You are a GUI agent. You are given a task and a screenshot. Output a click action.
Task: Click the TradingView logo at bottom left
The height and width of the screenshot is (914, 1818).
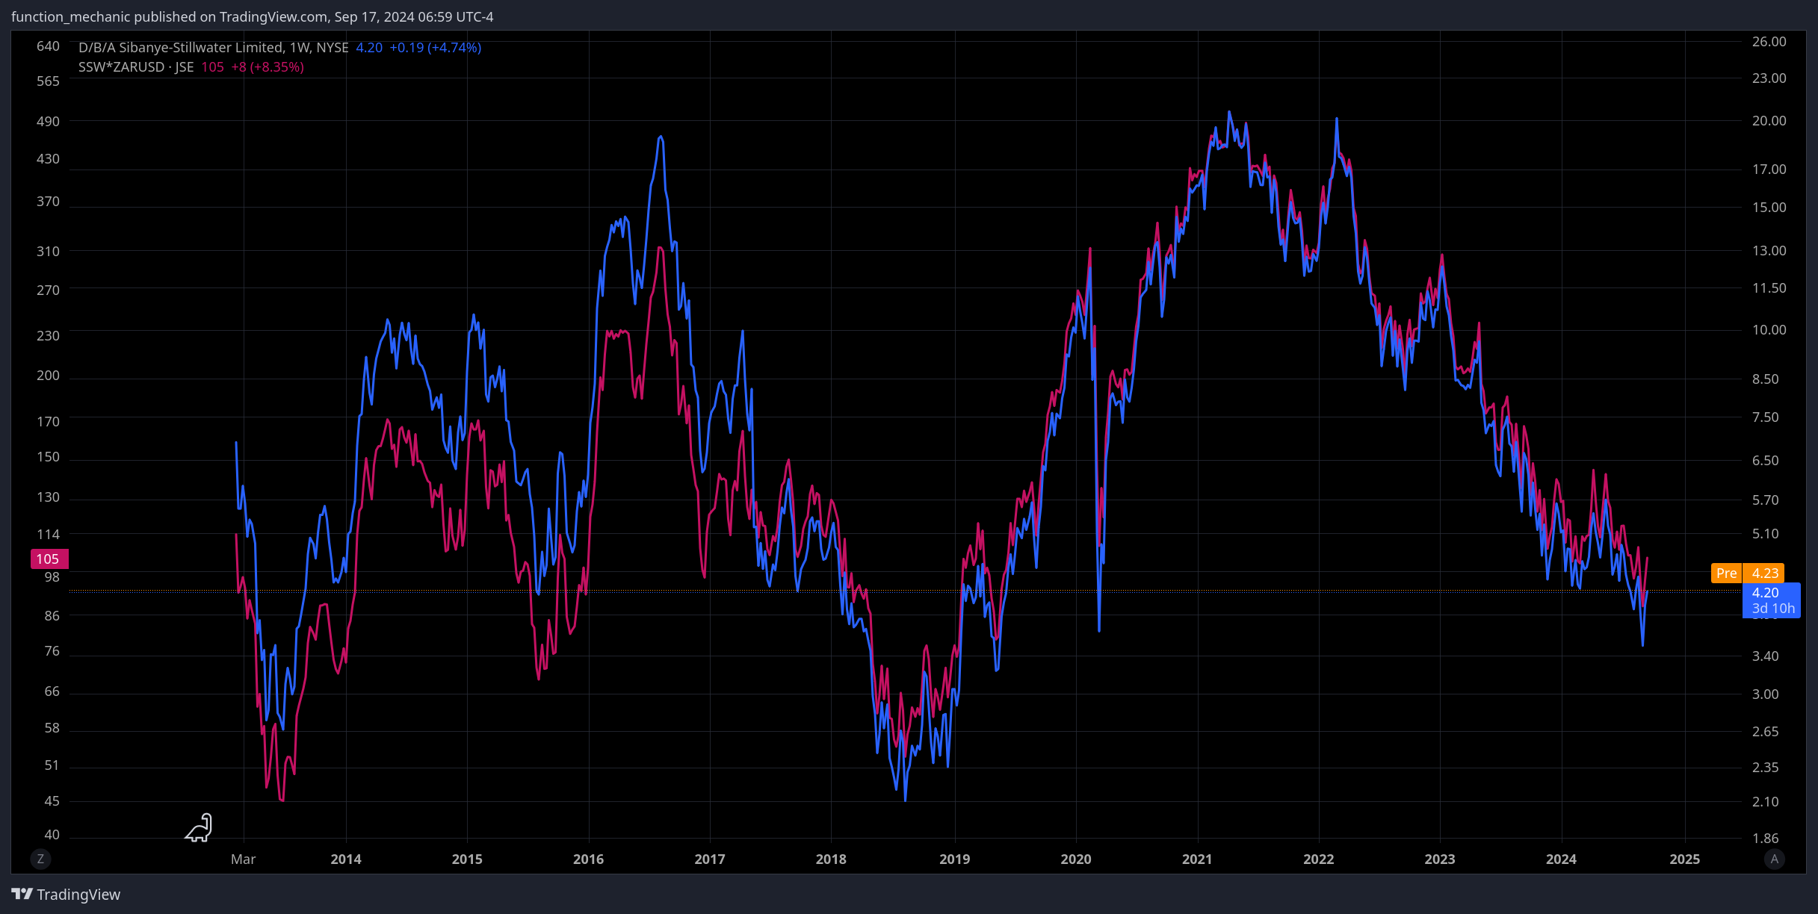[66, 894]
